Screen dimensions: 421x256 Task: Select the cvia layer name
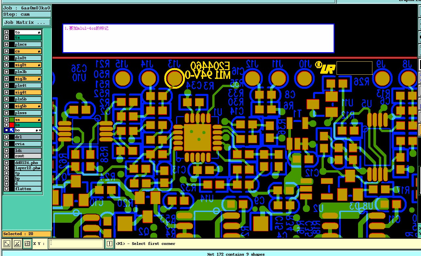(28, 144)
